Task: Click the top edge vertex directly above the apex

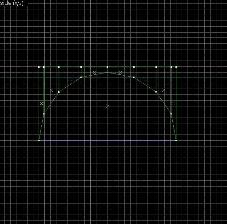Action: coord(107,67)
